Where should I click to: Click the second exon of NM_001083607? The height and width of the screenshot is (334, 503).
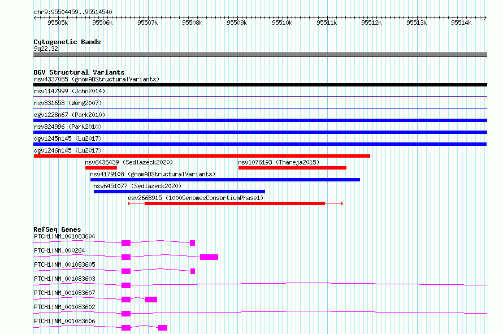[151, 300]
